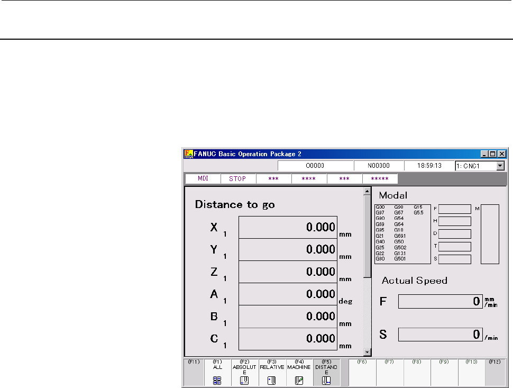Click the Modal F value box
This screenshot has height=388, width=513.
click(454, 209)
